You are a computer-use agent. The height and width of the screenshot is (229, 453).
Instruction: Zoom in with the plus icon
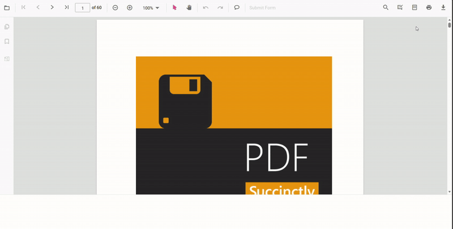click(x=130, y=8)
